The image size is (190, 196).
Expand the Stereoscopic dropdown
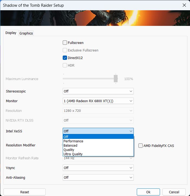(x=98, y=91)
